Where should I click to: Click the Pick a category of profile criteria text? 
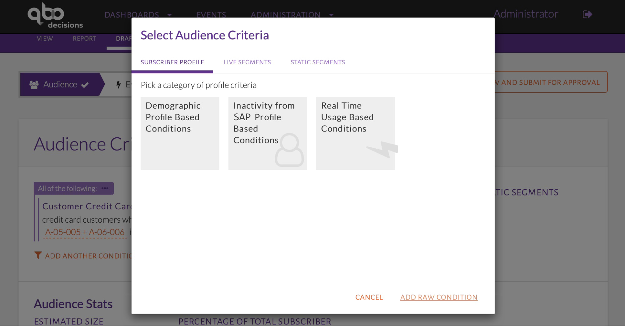tap(199, 85)
